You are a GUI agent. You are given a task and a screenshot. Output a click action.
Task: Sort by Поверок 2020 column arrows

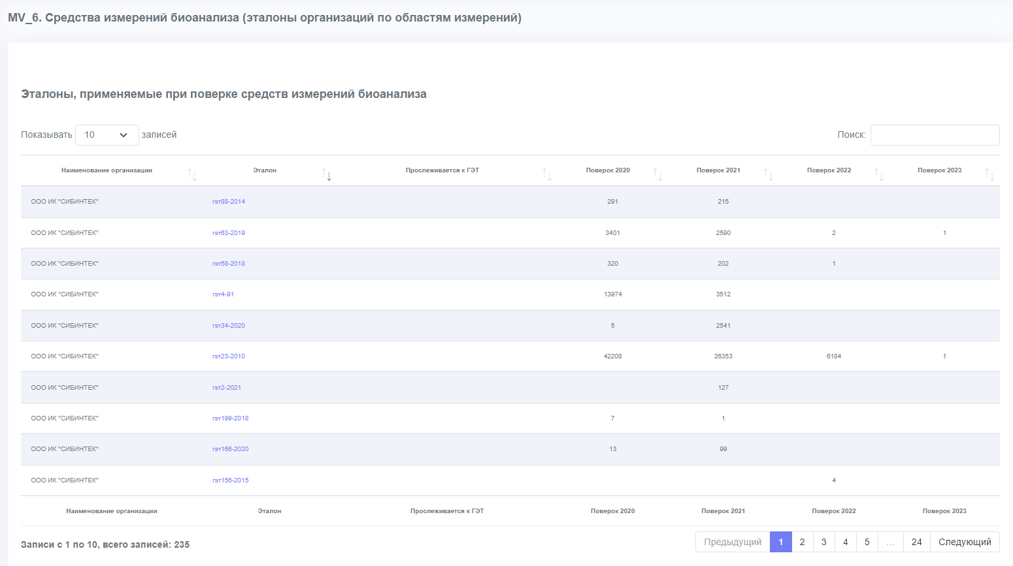click(x=657, y=175)
